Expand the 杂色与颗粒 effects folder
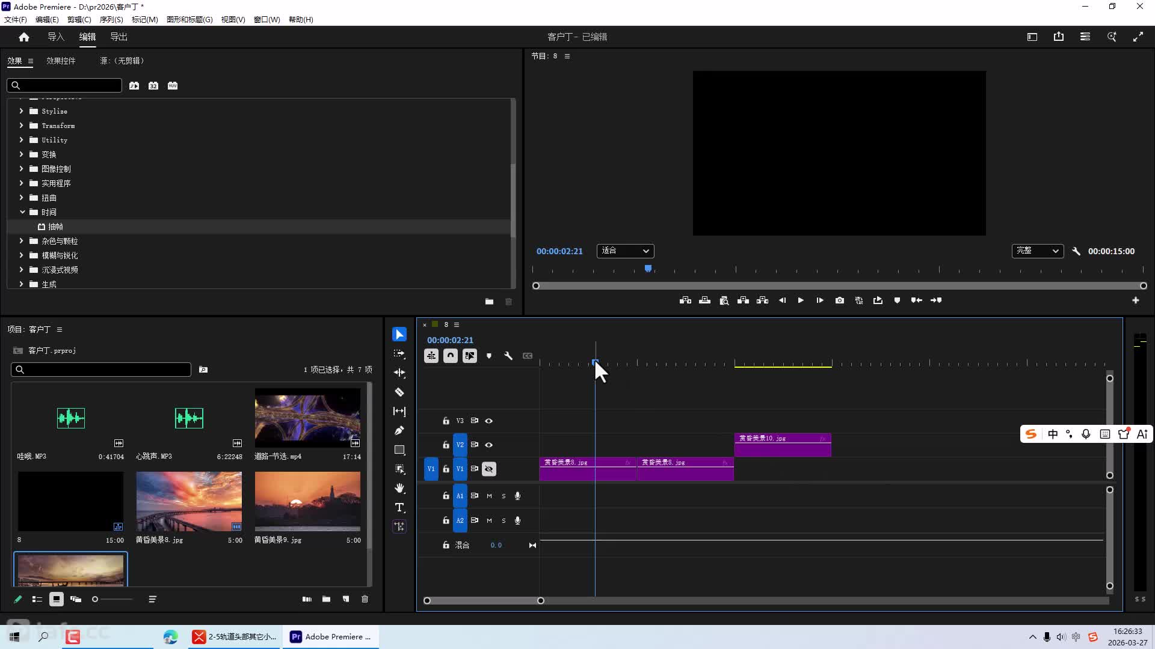Viewport: 1155px width, 649px height. pos(21,241)
